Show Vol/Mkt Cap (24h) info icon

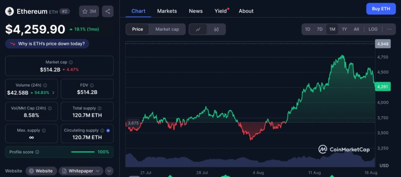[50, 108]
